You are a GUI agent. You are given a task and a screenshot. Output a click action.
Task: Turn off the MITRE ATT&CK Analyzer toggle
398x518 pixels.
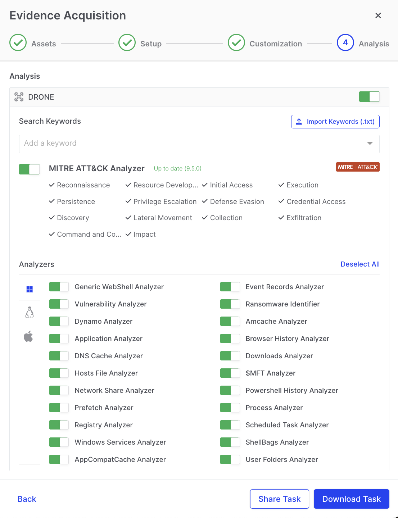coord(29,169)
